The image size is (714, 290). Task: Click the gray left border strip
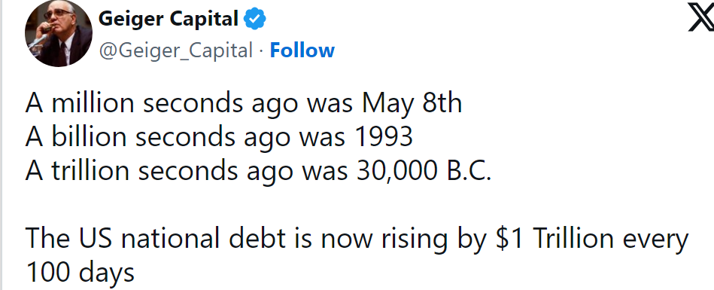[x=2, y=145]
